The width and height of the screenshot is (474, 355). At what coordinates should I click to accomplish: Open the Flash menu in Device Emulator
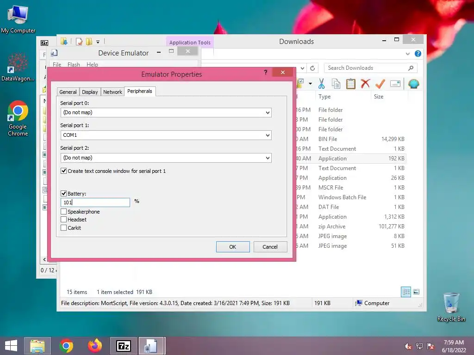pyautogui.click(x=74, y=65)
